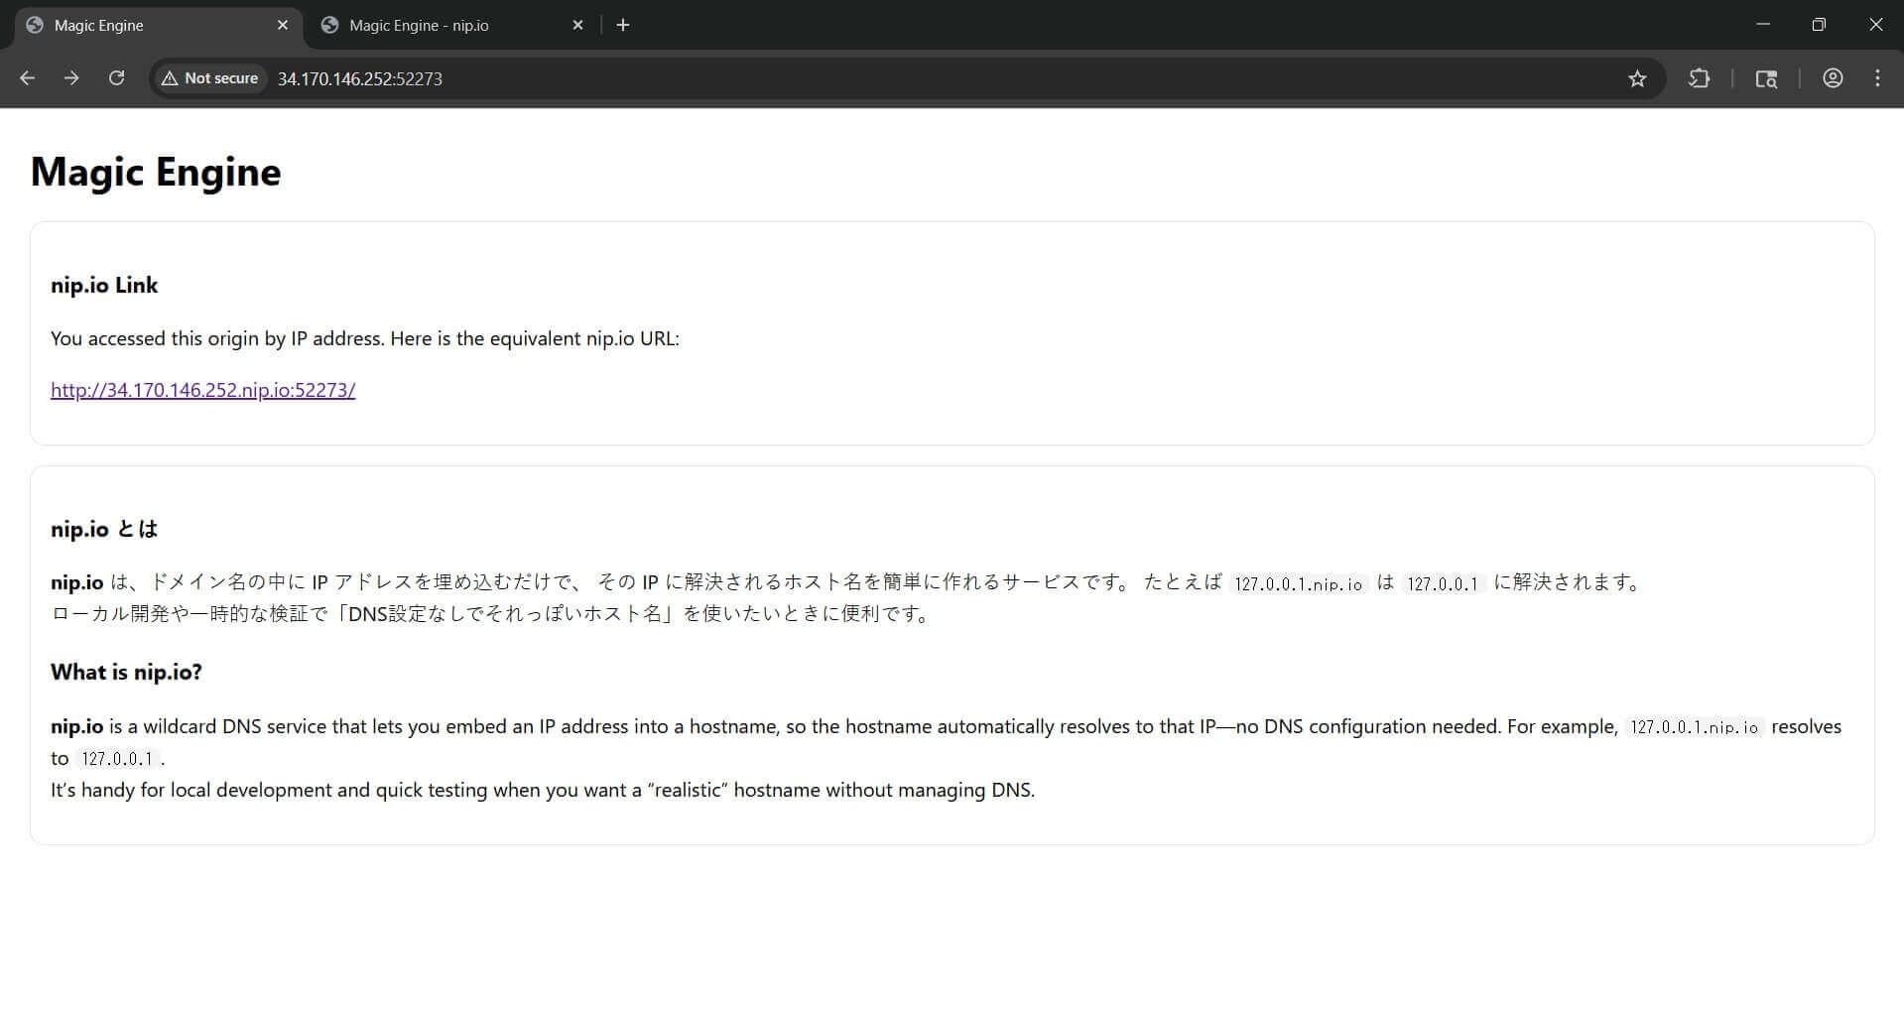Click the 127.0.0.1.nip.io code in the Japanese paragraph
Viewport: 1904px width, 1009px height.
tap(1299, 583)
